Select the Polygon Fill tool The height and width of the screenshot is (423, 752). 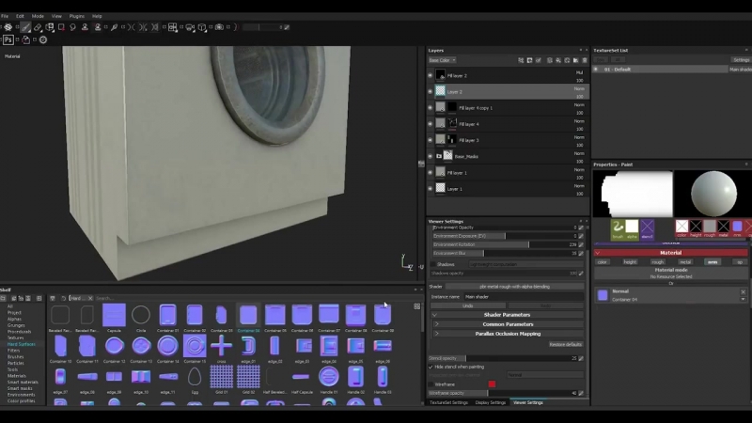61,27
